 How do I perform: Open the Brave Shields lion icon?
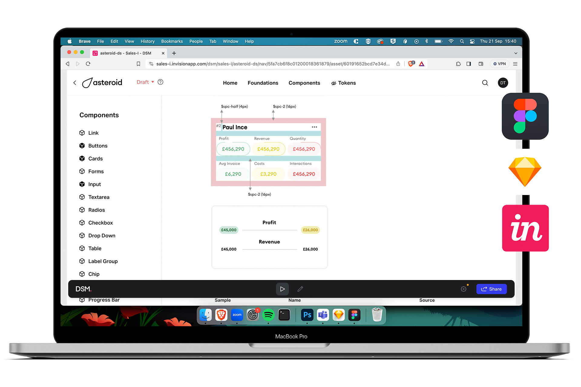[411, 63]
